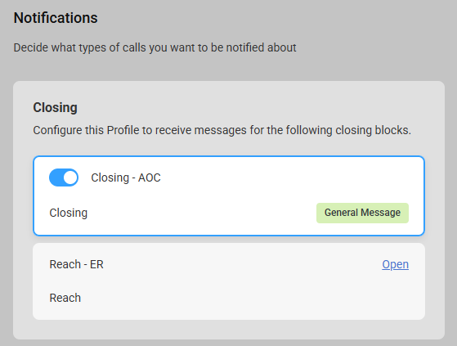Click the Reach subtitle under Reach - ER
This screenshot has width=457, height=346.
pyautogui.click(x=65, y=298)
